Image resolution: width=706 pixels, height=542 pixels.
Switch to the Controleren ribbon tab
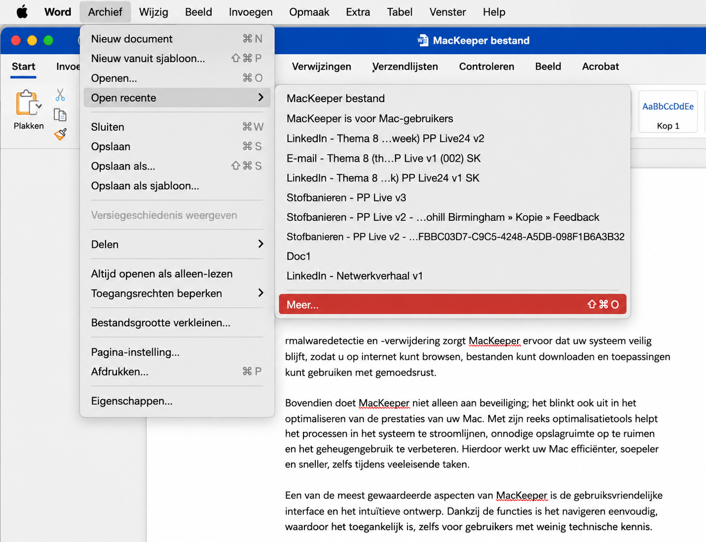click(x=486, y=67)
